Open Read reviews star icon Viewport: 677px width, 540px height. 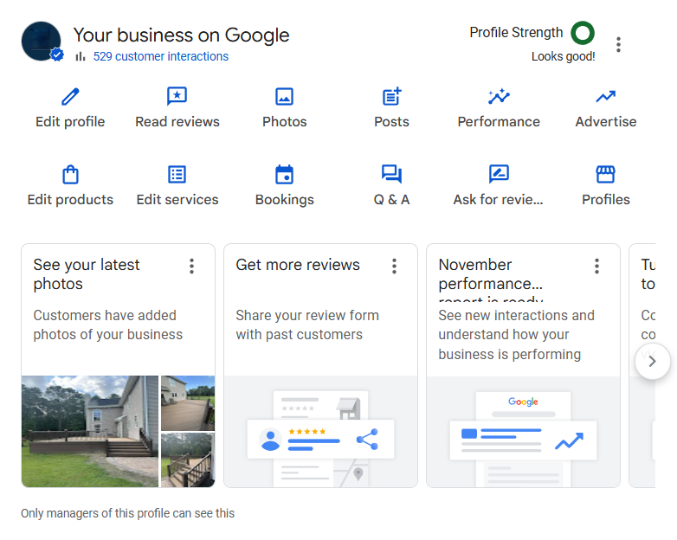(177, 96)
